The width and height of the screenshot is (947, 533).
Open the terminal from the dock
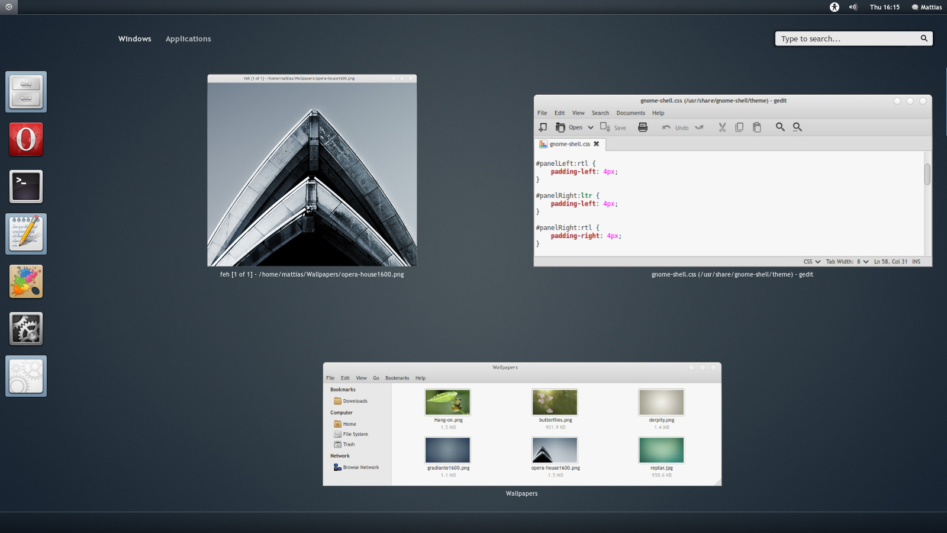[25, 186]
